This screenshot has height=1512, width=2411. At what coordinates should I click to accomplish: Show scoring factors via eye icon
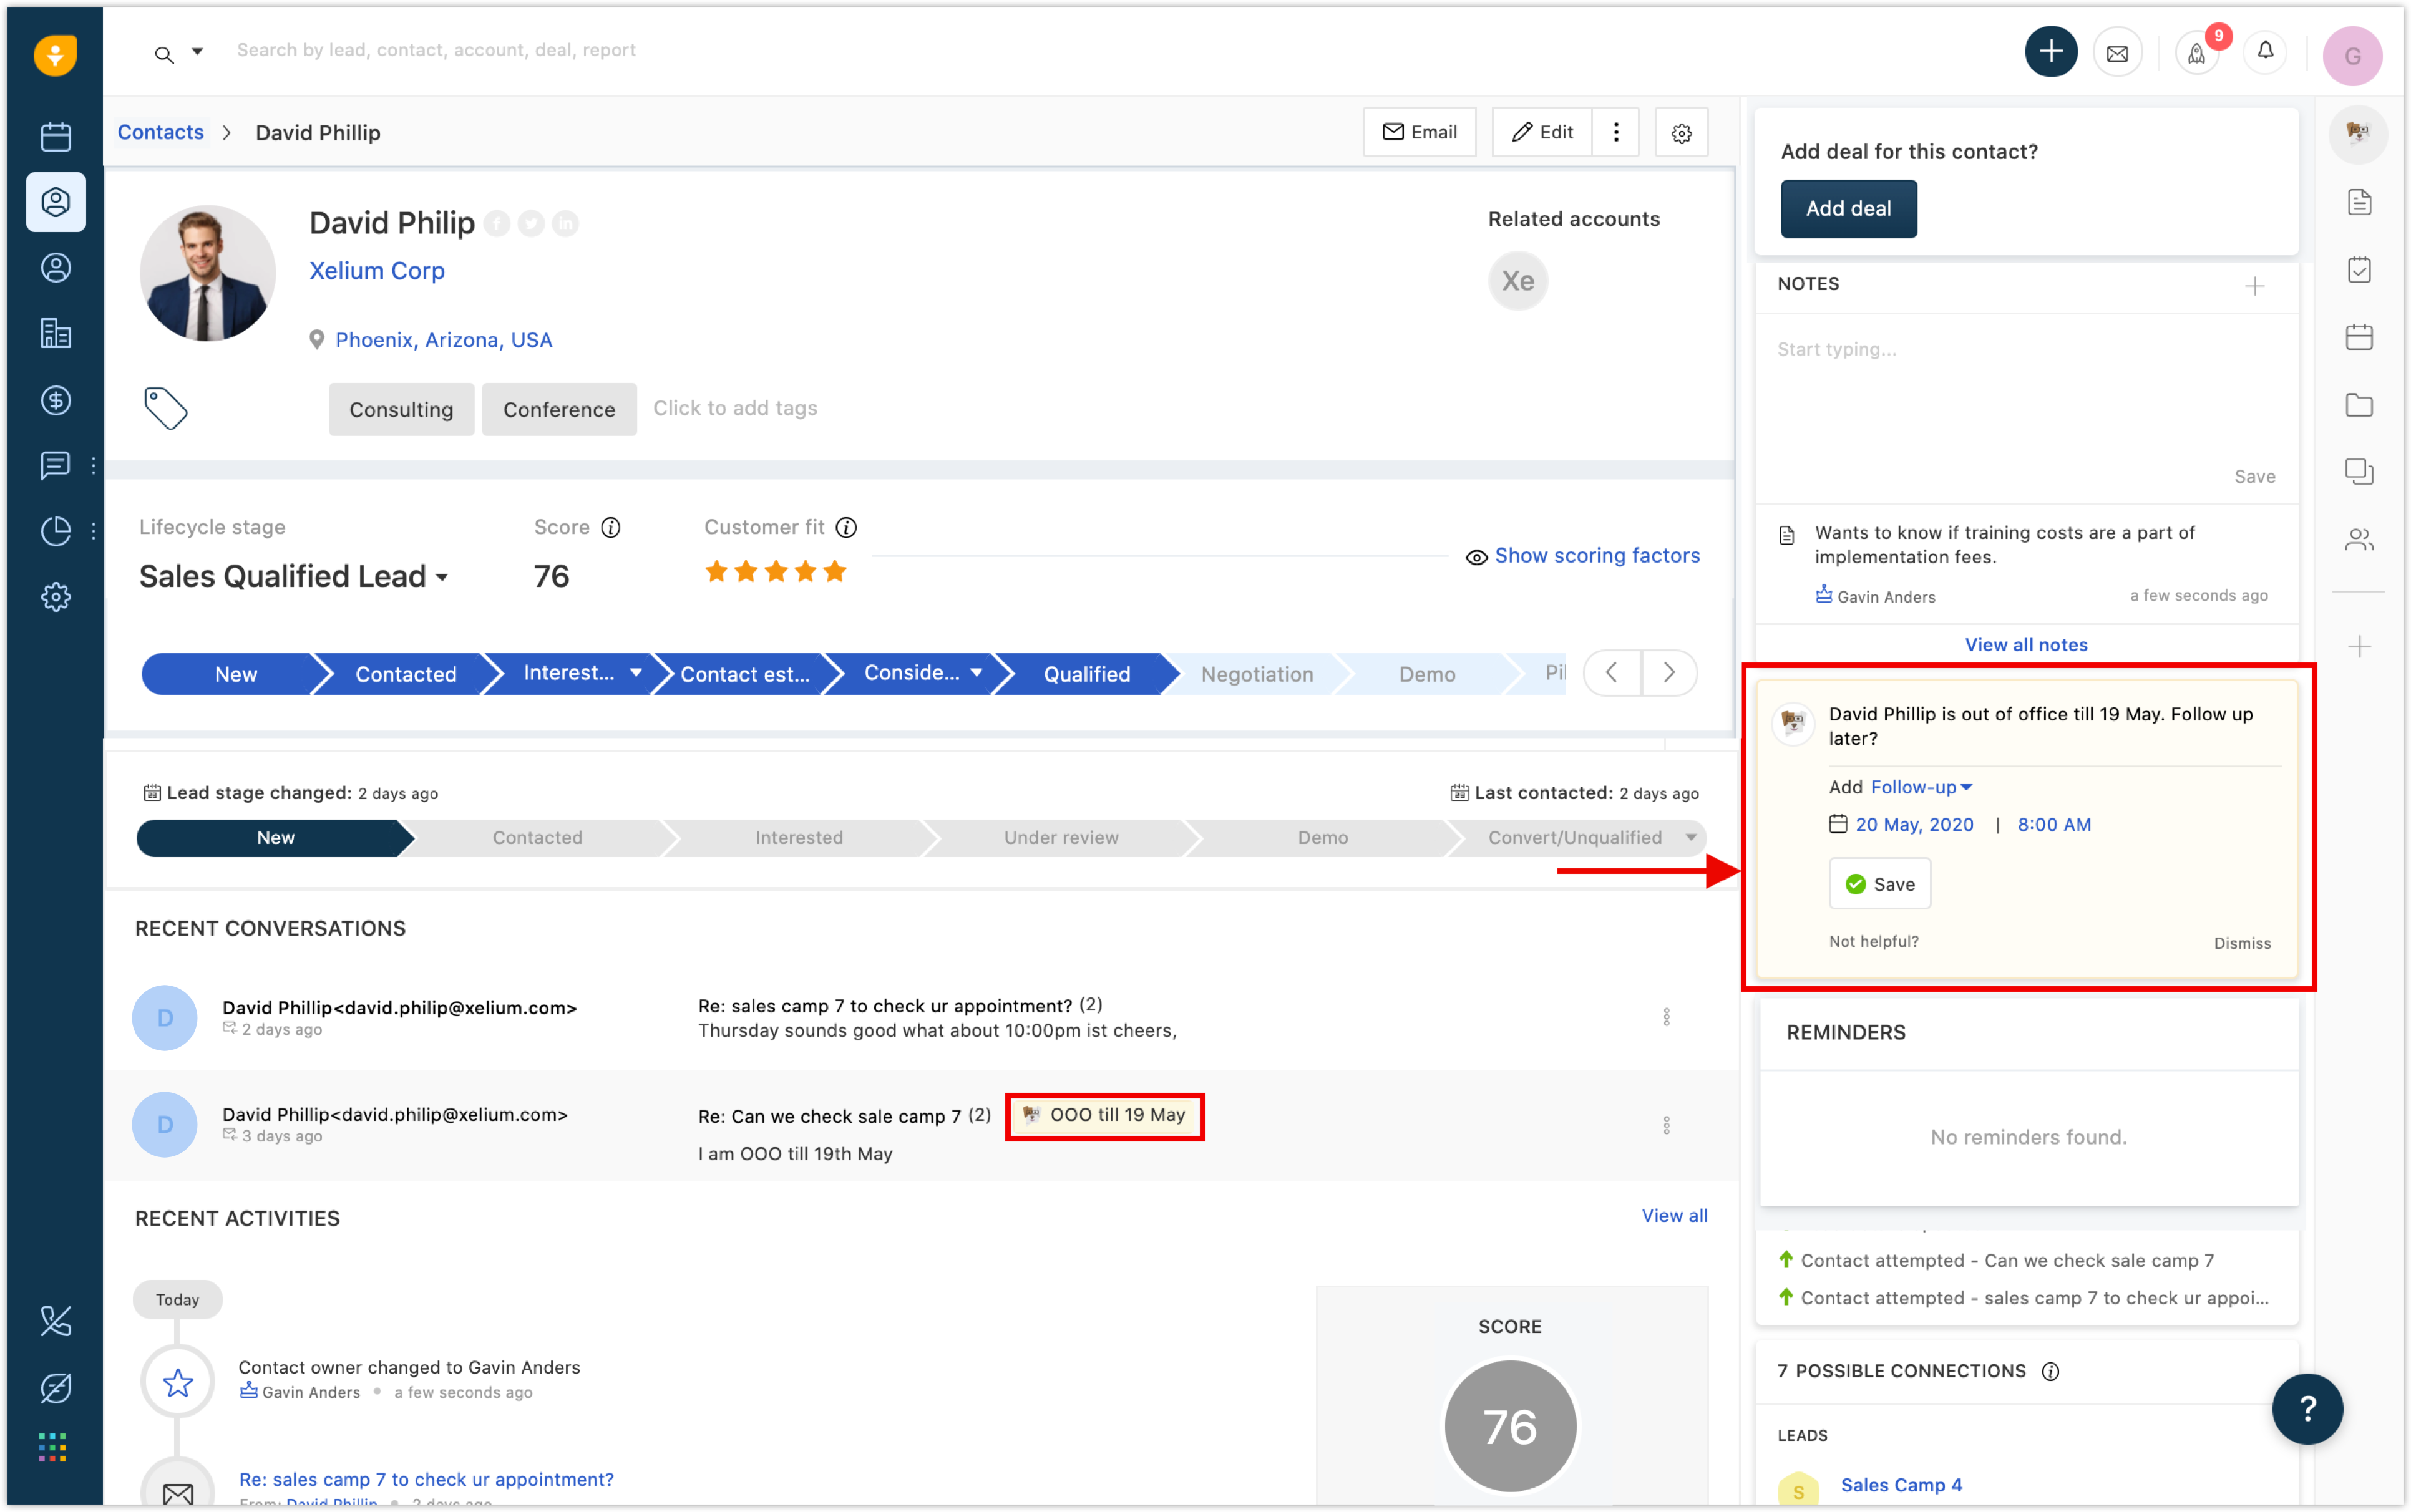tap(1476, 557)
